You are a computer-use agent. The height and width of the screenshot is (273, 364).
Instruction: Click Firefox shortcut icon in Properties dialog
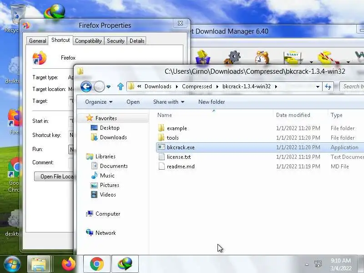click(x=40, y=58)
